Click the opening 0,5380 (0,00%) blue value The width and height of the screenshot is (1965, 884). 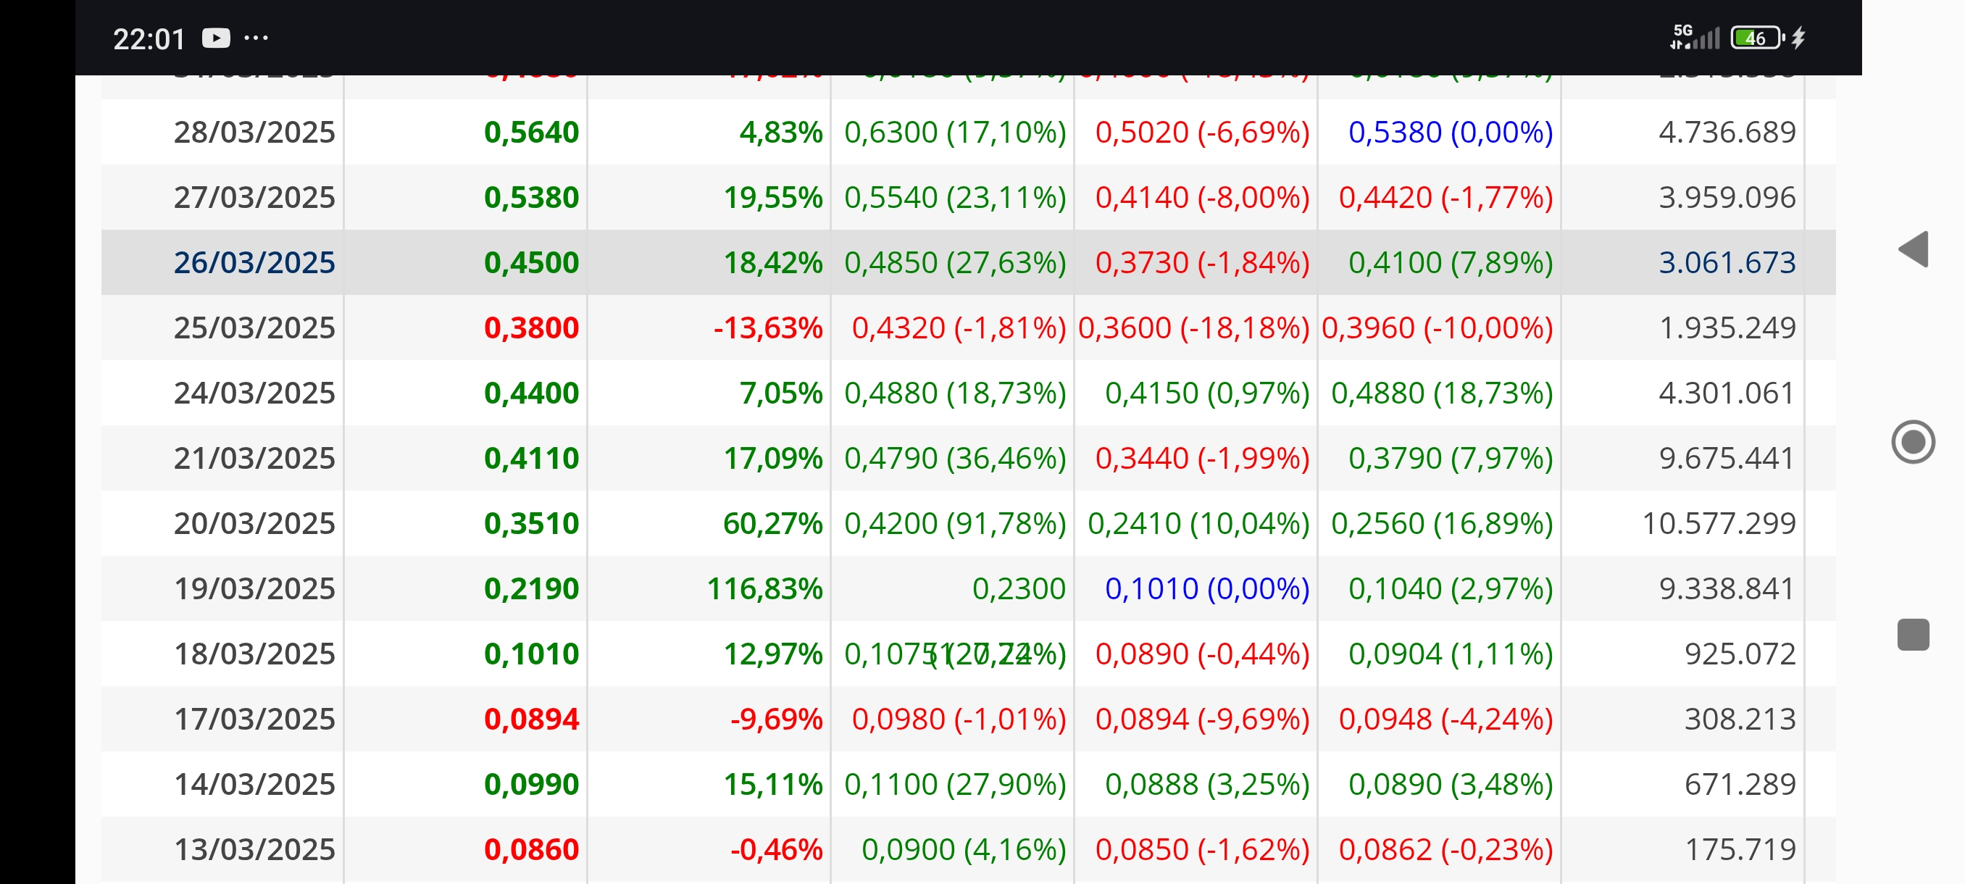coord(1451,132)
